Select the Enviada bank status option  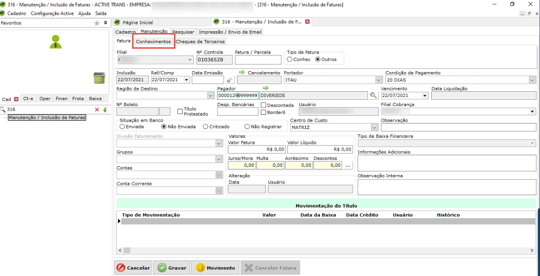point(122,127)
